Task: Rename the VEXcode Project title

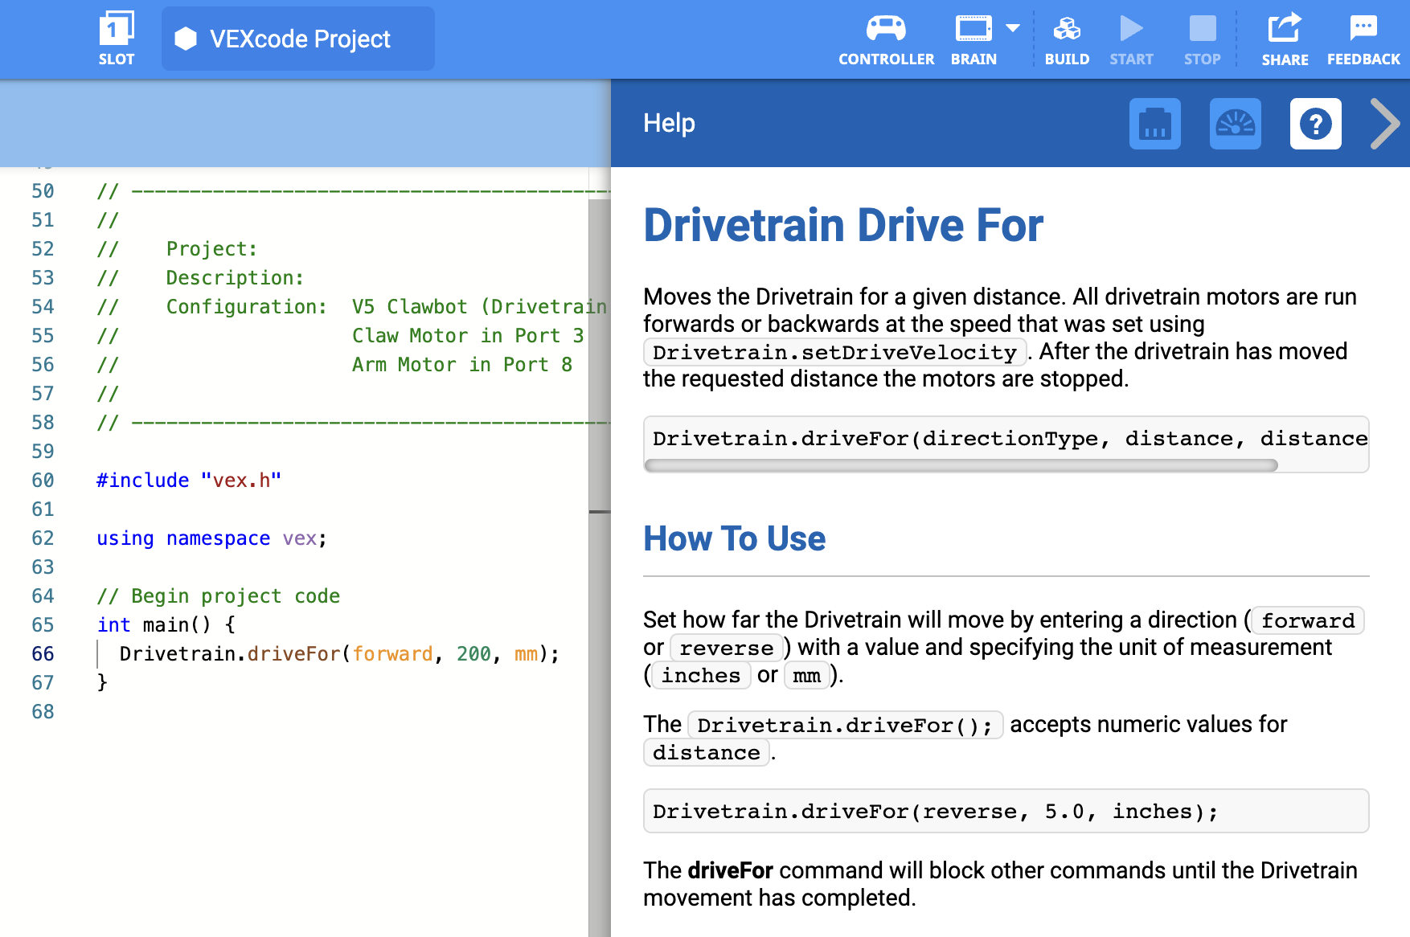Action: click(x=299, y=39)
